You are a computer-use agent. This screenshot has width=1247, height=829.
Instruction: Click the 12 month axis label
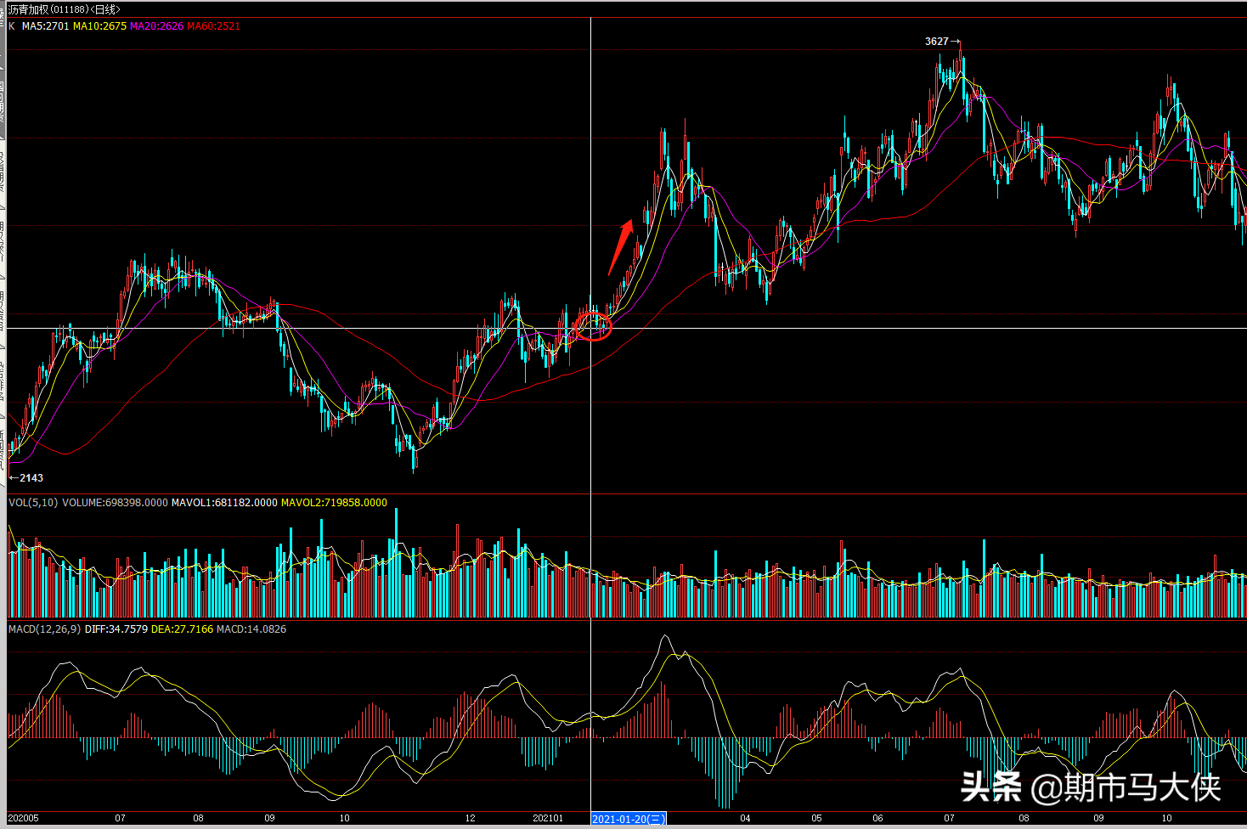471,819
